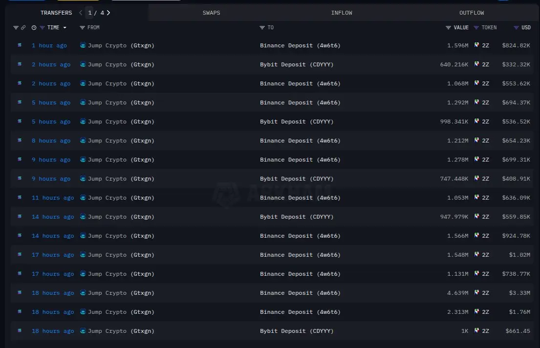Go to previous transfers page
The height and width of the screenshot is (348, 540).
coord(80,13)
